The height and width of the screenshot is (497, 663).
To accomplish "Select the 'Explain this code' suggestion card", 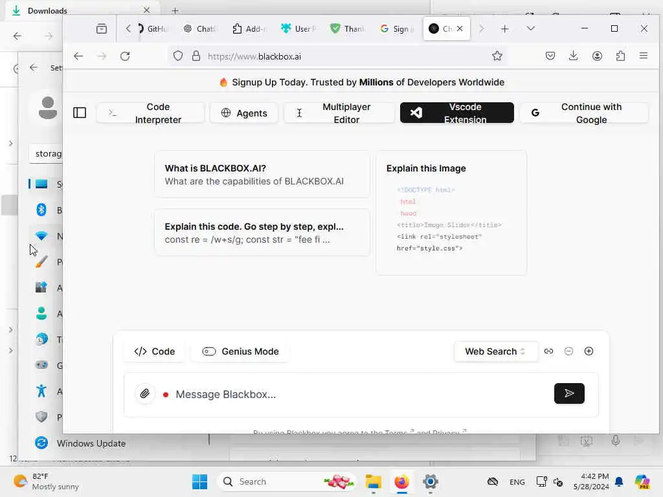I will (x=262, y=232).
